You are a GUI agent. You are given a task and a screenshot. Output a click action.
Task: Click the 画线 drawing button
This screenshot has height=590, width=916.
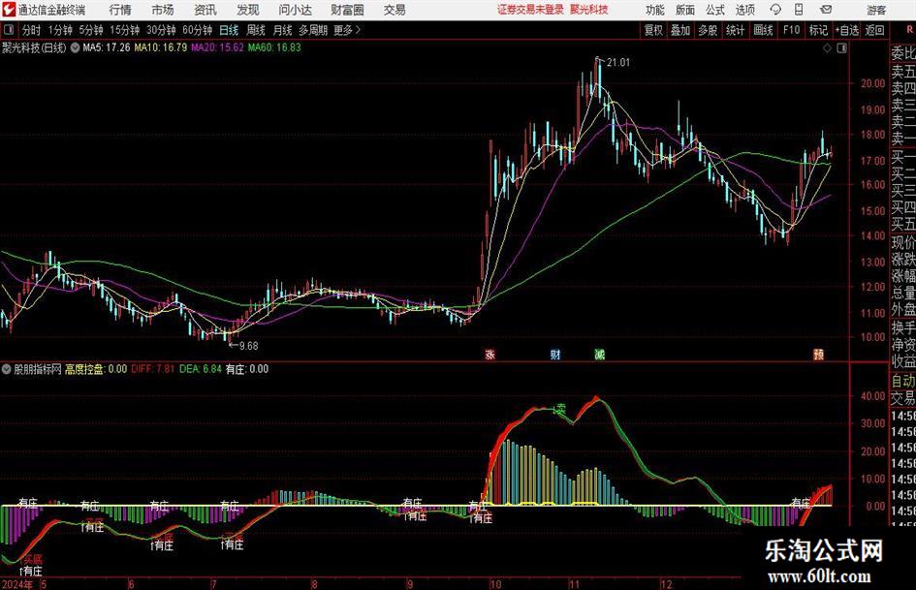tap(763, 30)
